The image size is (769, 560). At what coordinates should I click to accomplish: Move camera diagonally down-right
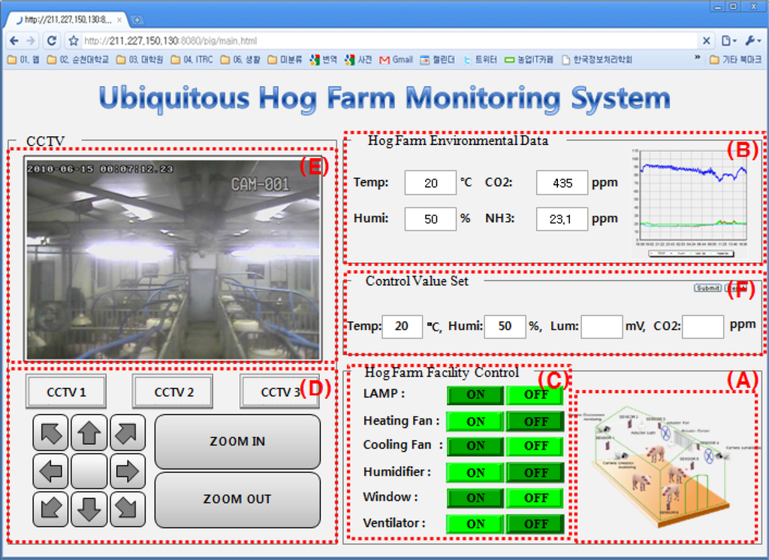(128, 510)
